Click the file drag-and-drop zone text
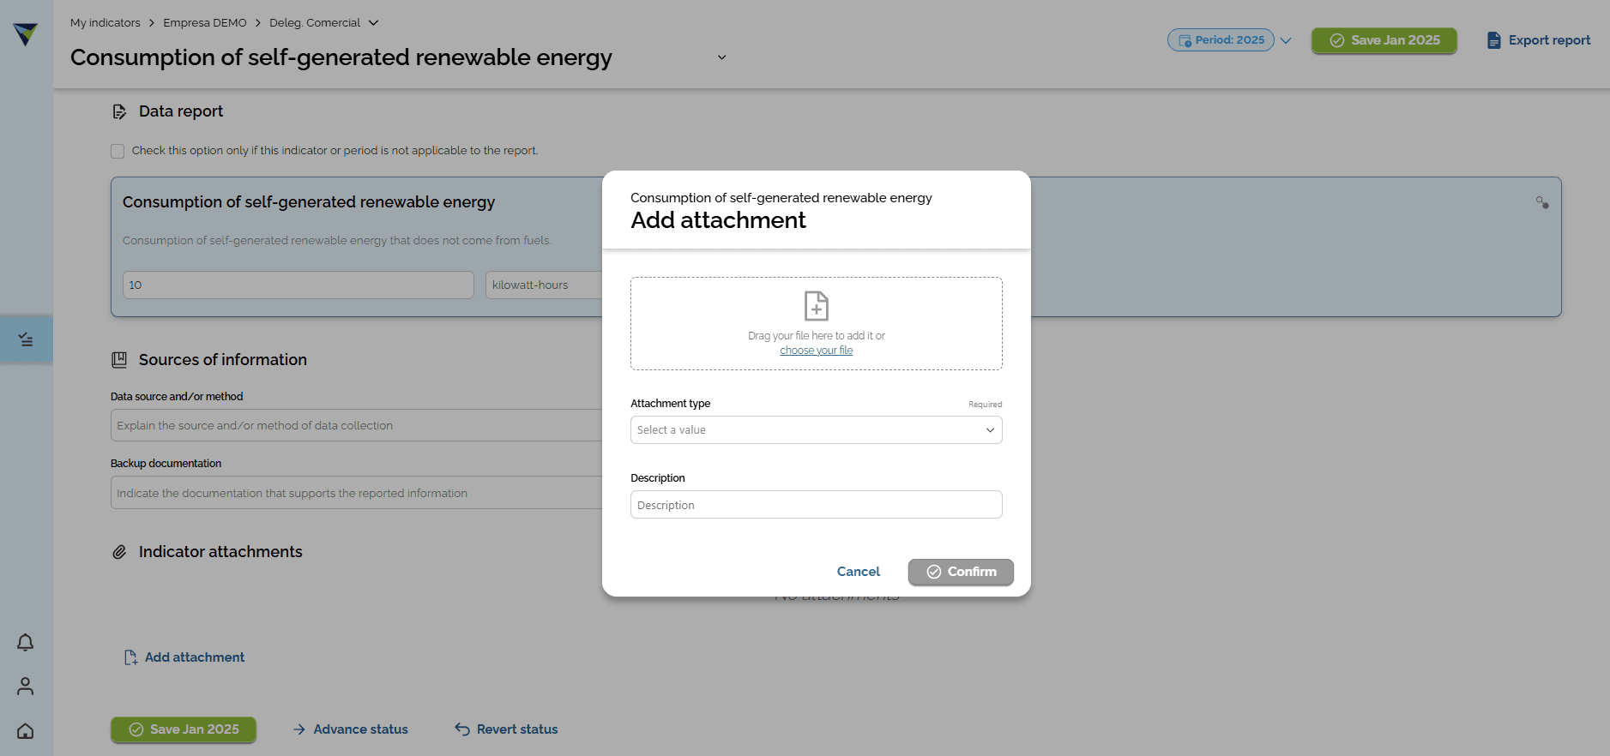The height and width of the screenshot is (756, 1610). [x=817, y=336]
